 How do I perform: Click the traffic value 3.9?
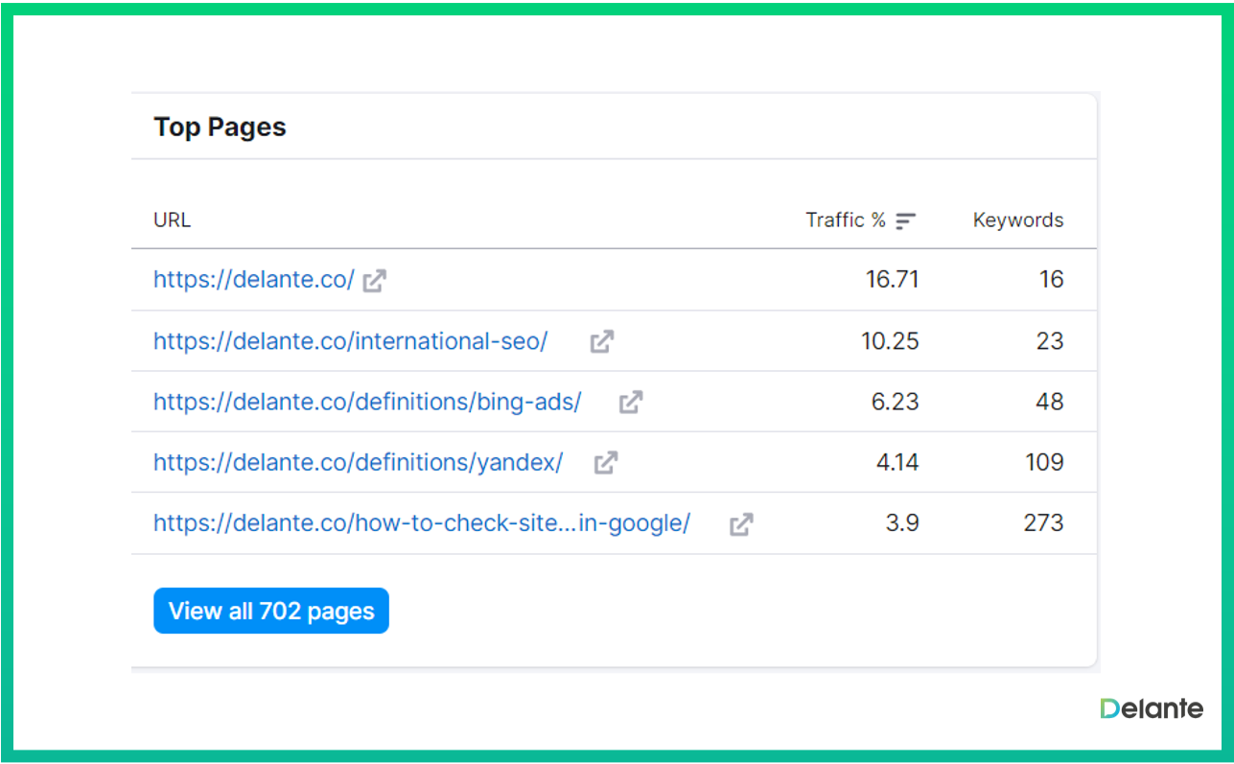coord(903,523)
